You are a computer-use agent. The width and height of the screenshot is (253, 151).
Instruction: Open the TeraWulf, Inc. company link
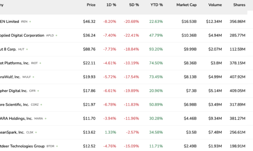coord(10,77)
